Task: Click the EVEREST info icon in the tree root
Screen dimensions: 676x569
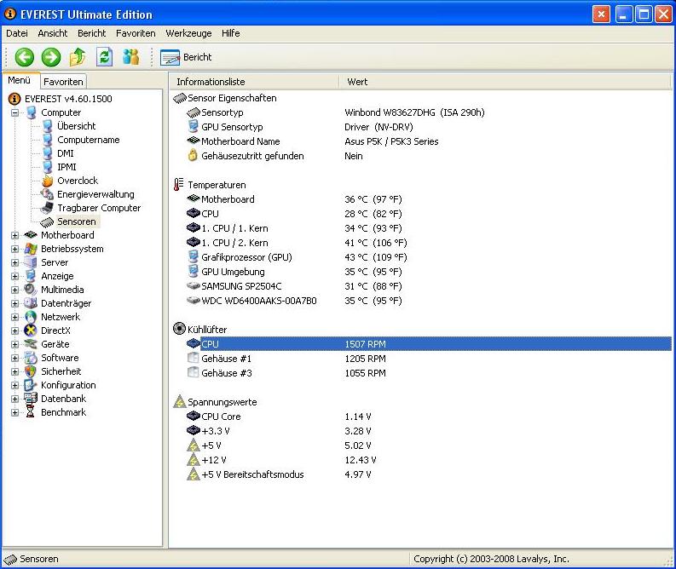Action: tap(14, 99)
